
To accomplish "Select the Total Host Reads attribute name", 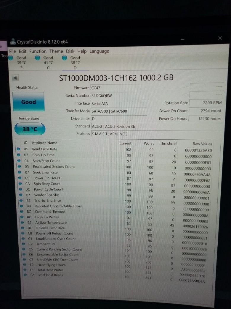I will pyautogui.click(x=50, y=275).
